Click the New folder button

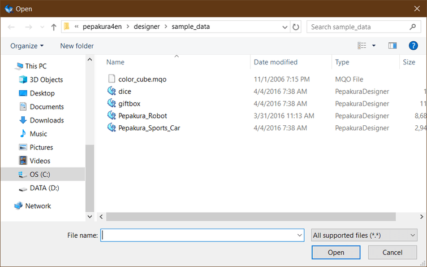click(77, 46)
